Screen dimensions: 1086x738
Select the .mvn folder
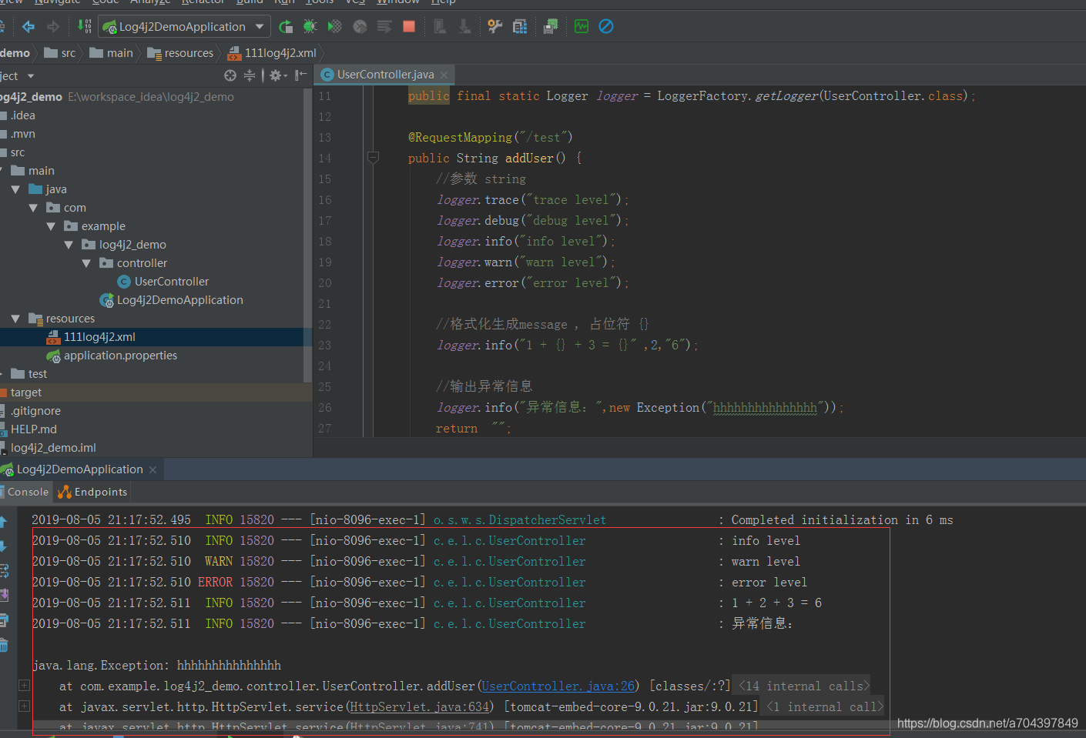coord(18,134)
